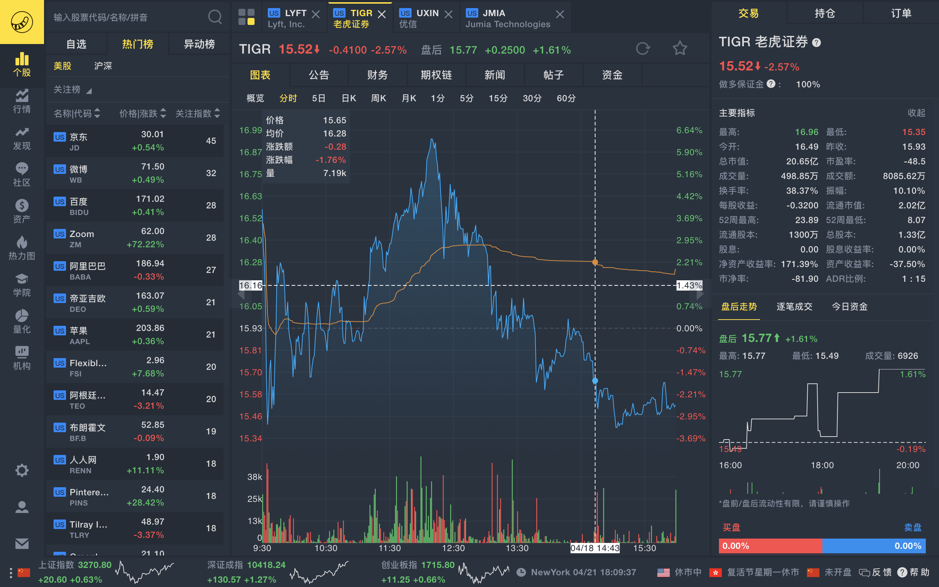Close the JMIA tab
Viewport: 939px width, 587px height.
(x=559, y=14)
